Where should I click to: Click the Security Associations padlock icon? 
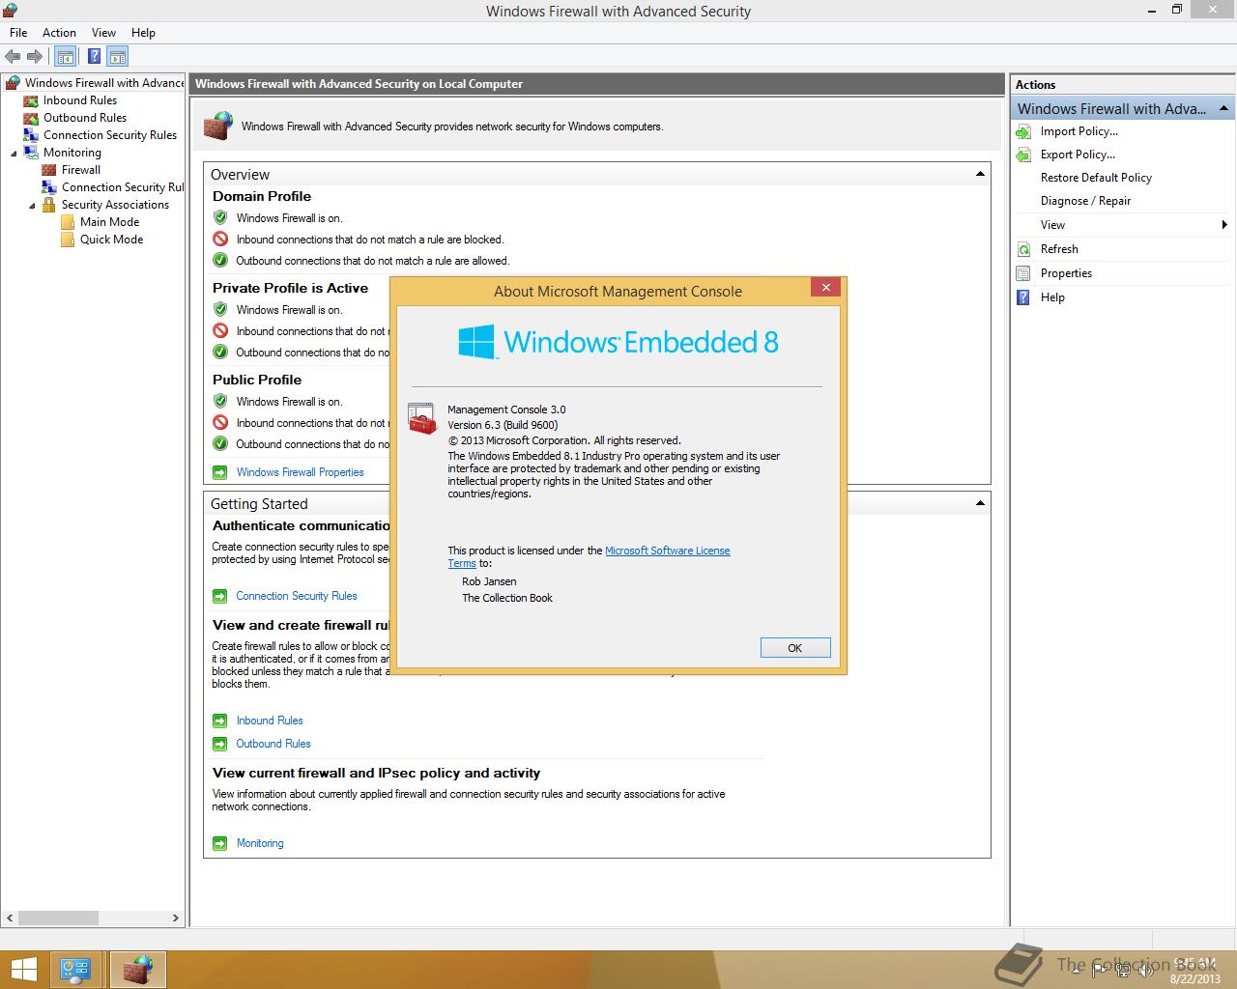[x=49, y=205]
